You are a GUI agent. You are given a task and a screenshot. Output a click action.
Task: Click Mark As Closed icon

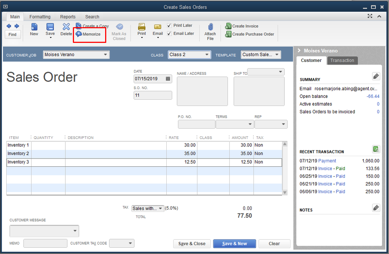119,27
